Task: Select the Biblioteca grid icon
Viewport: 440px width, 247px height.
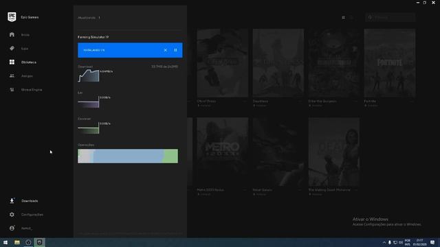Action: pyautogui.click(x=12, y=62)
